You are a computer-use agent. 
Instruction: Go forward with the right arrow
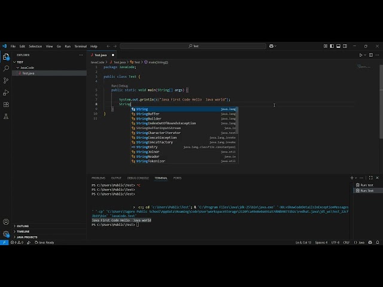(x=115, y=46)
